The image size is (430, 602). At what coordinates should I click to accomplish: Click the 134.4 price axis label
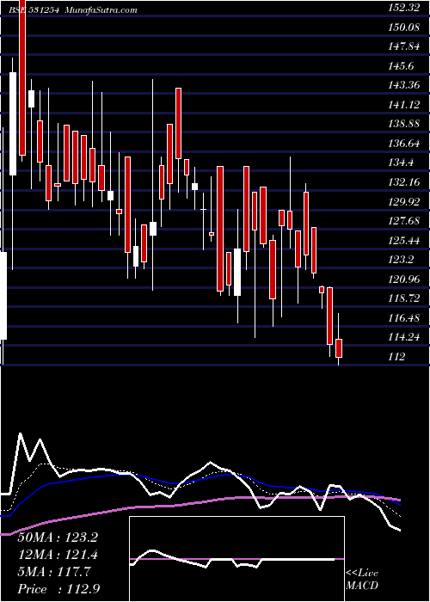[402, 163]
